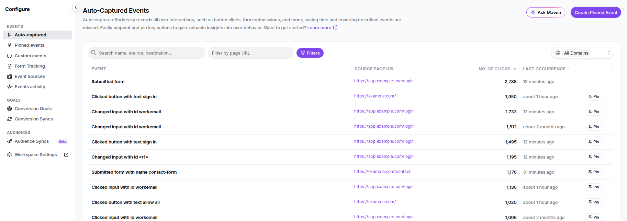Click the Events activity pulse icon

pyautogui.click(x=10, y=87)
